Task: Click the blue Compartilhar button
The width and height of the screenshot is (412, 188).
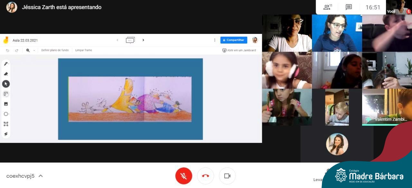Action: click(234, 40)
